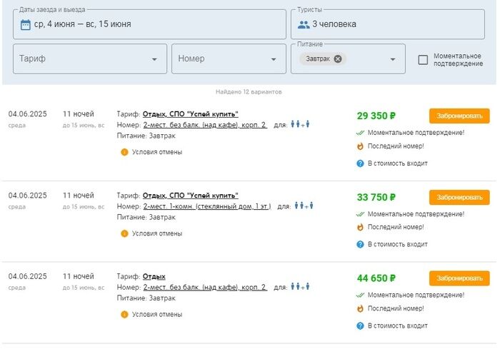This screenshot has height=349, width=500.
Task: Open the стеклянный дом room link
Action: (x=207, y=206)
